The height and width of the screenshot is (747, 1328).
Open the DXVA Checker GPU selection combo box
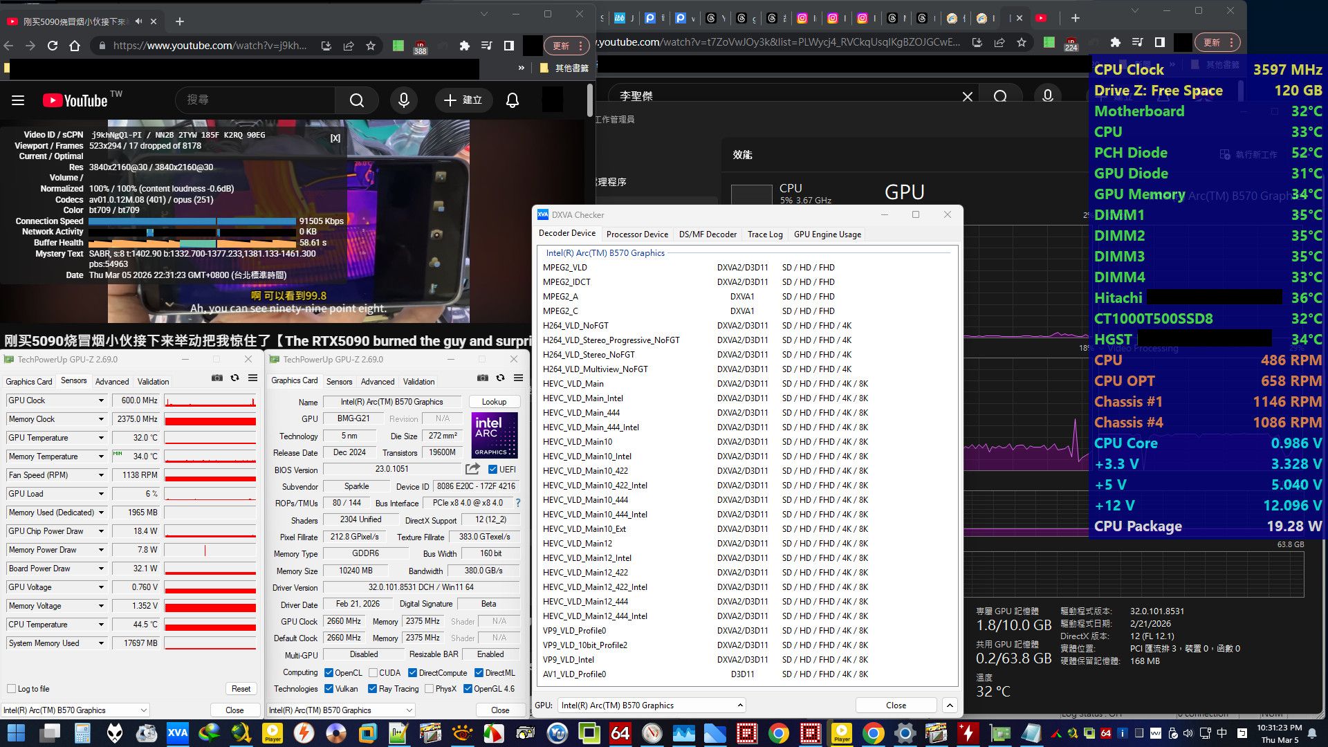[651, 705]
